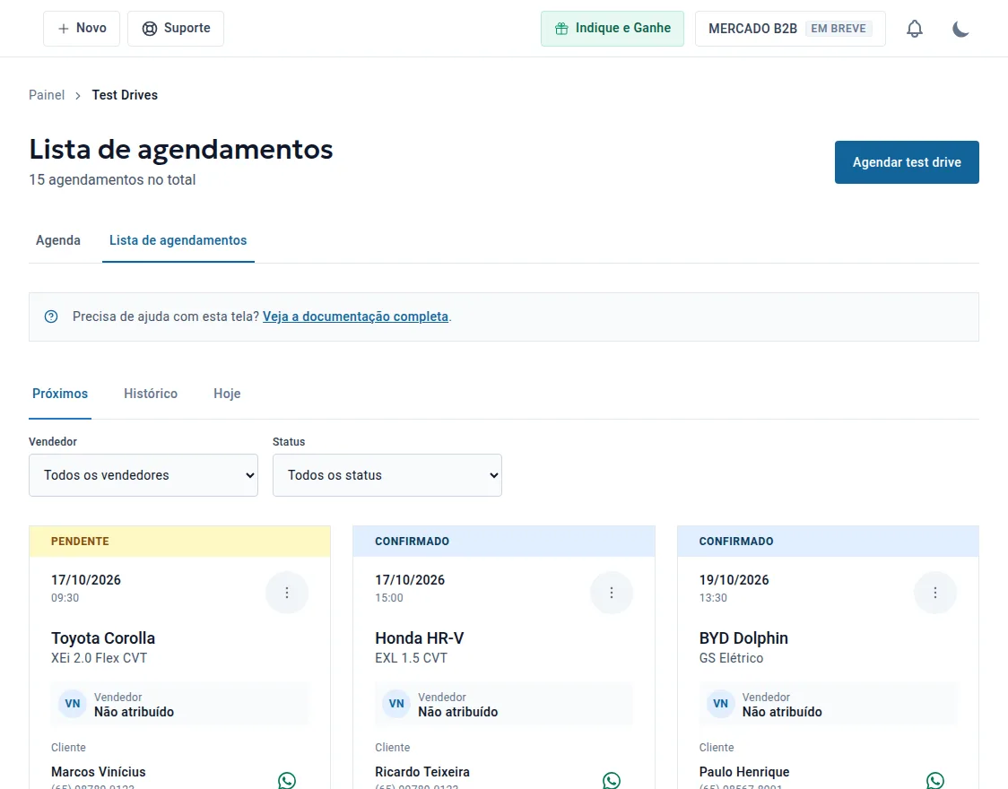This screenshot has width=1008, height=789.
Task: Click the EM BREVE badge
Action: (x=839, y=29)
